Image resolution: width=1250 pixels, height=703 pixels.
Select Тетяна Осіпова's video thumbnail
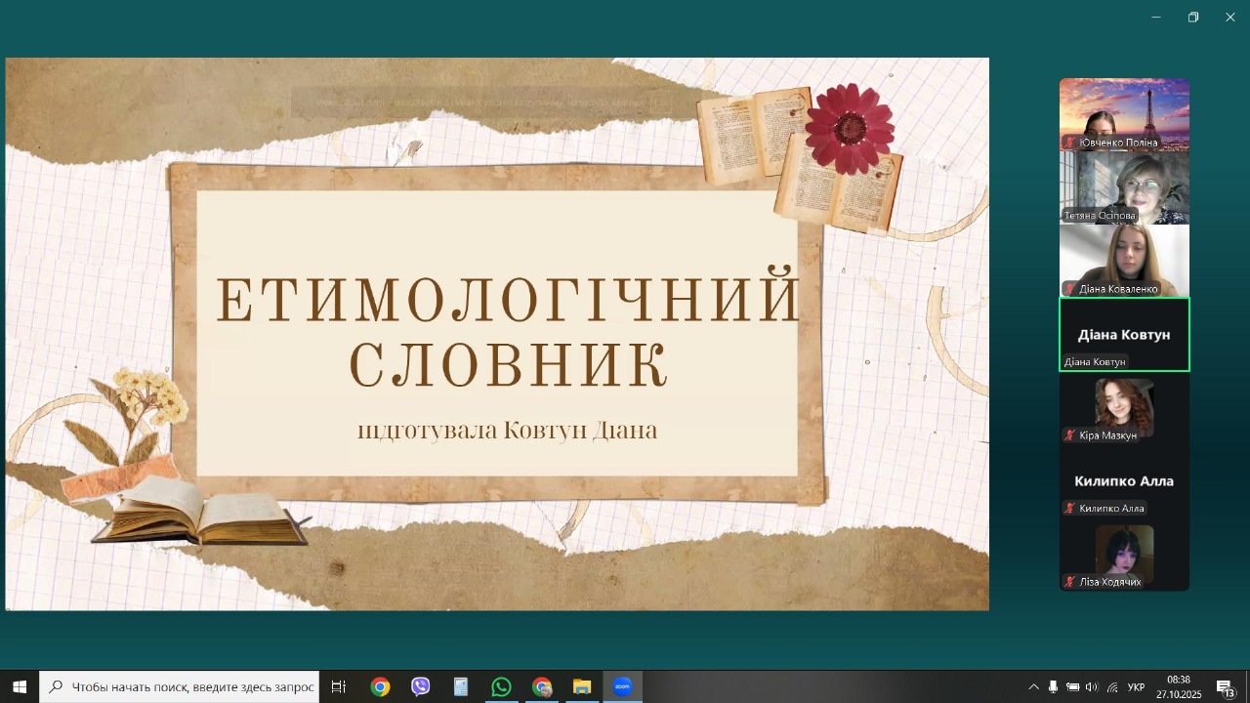point(1124,187)
